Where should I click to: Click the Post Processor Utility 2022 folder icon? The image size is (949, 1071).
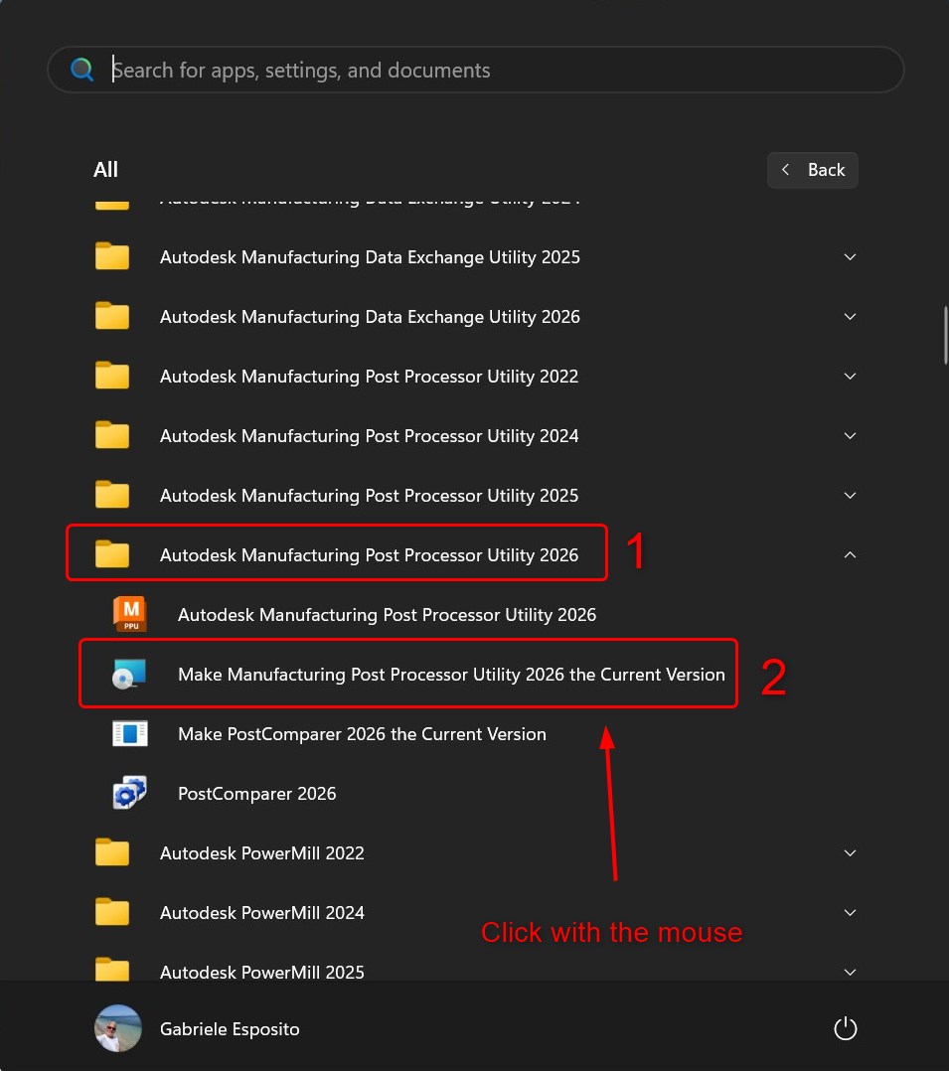click(x=111, y=376)
